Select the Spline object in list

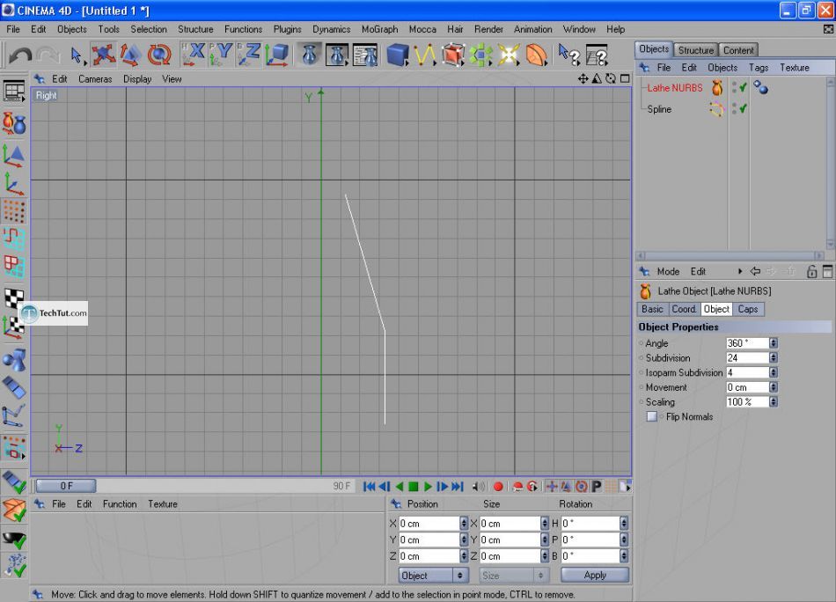(x=659, y=109)
